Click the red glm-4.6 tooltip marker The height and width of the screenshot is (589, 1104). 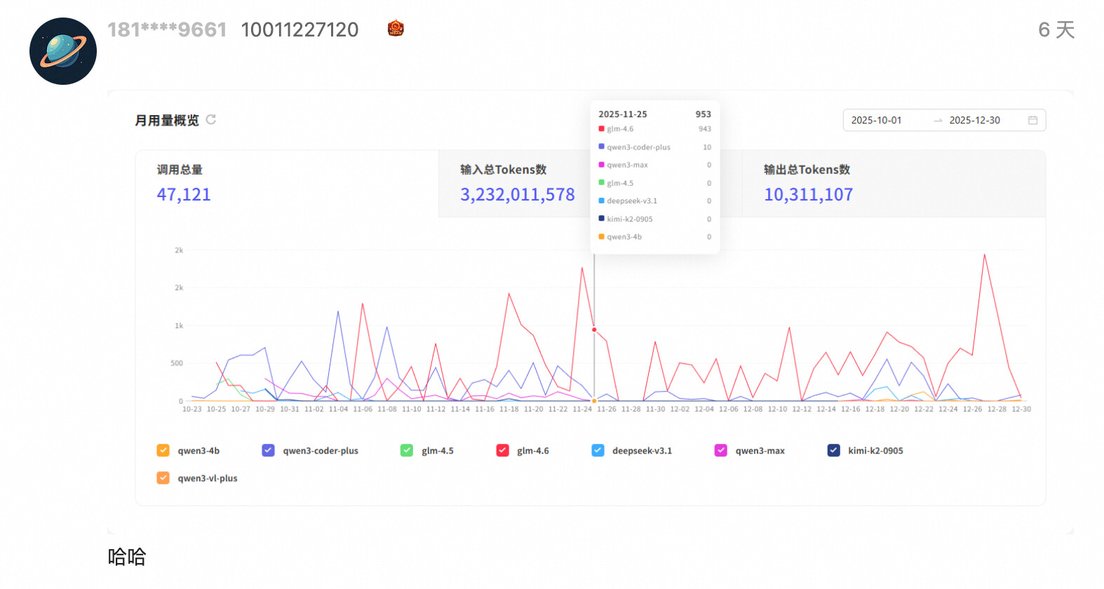601,129
